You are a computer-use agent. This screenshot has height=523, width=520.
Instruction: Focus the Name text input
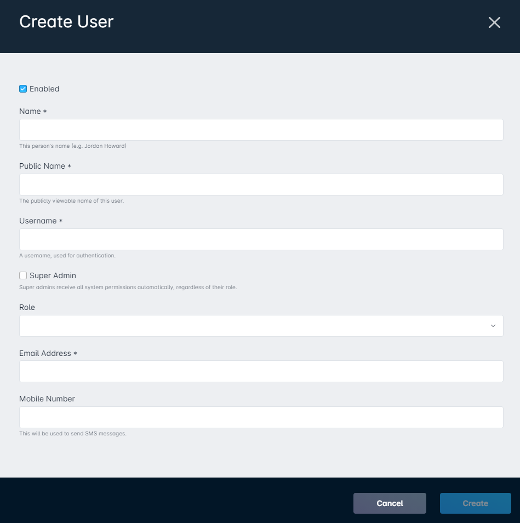click(x=261, y=130)
